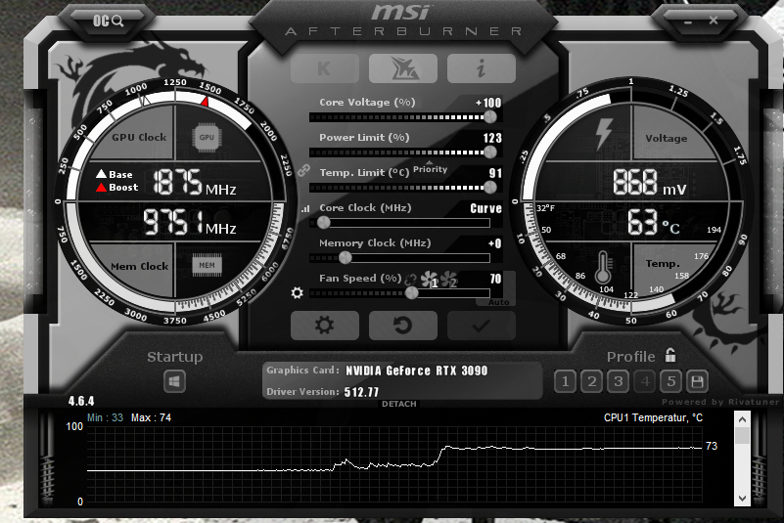784x523 pixels.
Task: Toggle the Windows Startup button
Action: [174, 381]
